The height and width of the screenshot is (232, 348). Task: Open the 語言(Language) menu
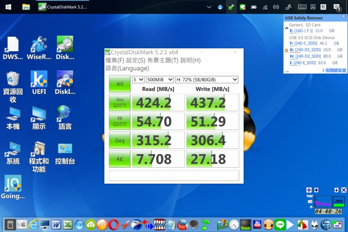point(127,68)
